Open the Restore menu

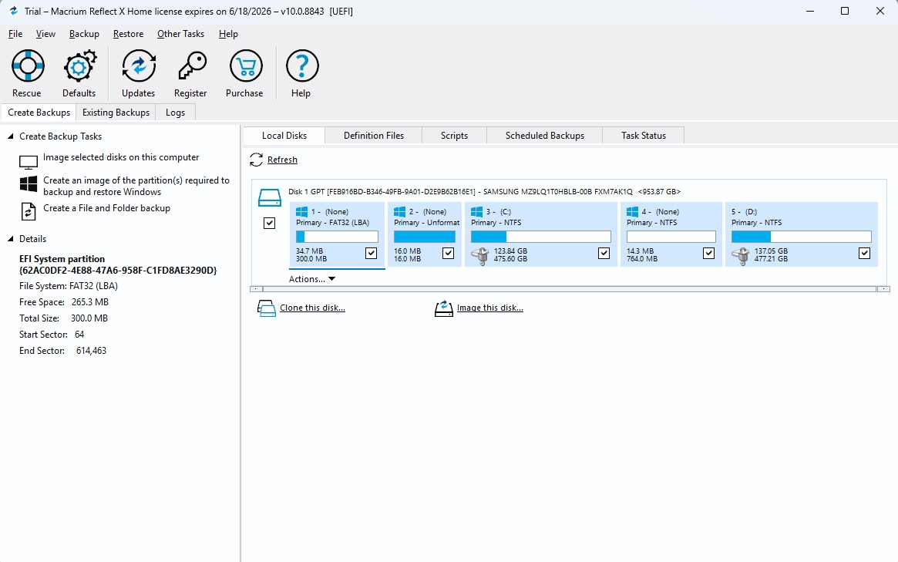pos(128,34)
